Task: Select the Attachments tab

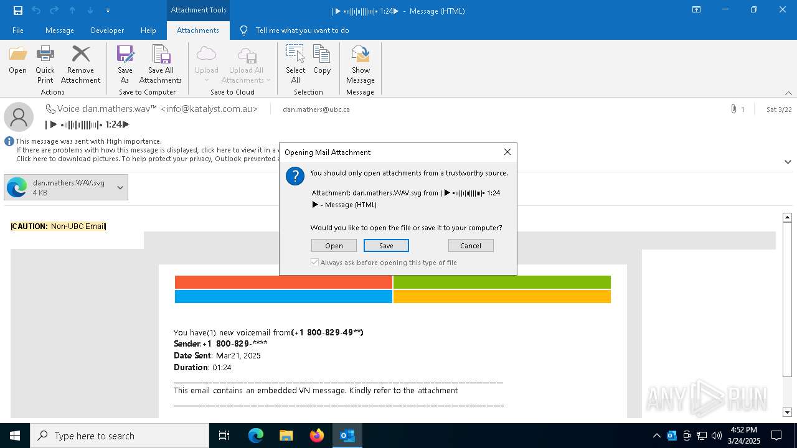Action: 198,30
